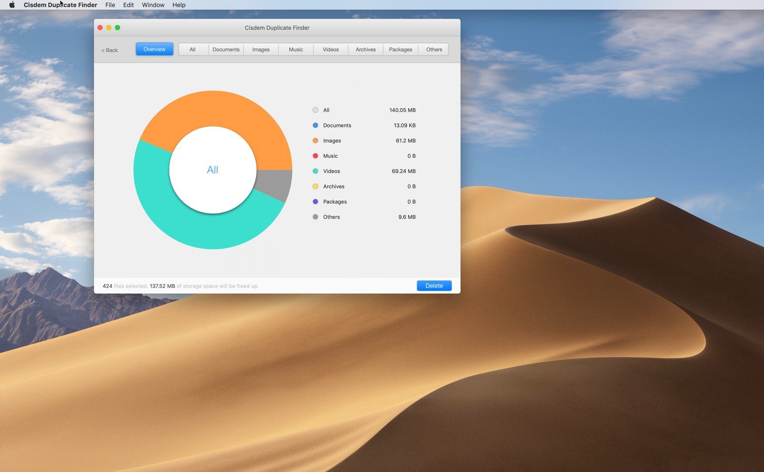The image size is (764, 472).
Task: Click the Others legend label
Action: point(331,217)
